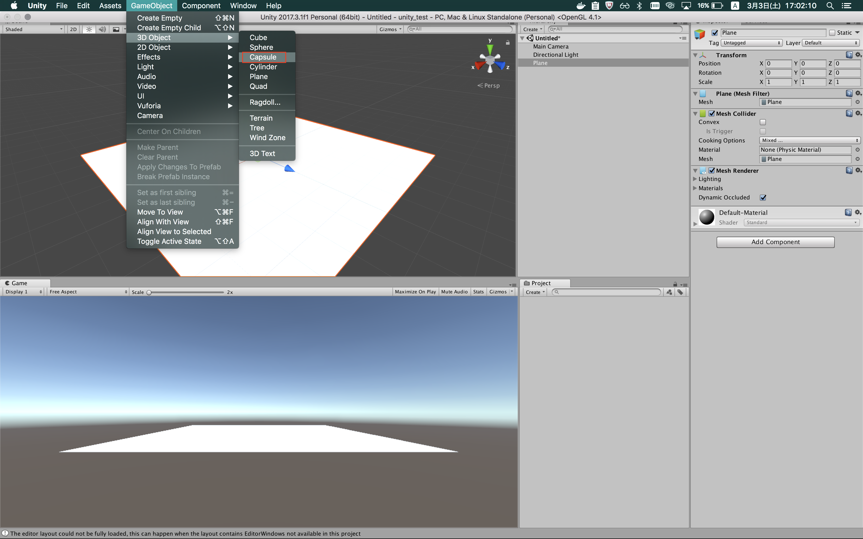Click Hierarchy Create button
The height and width of the screenshot is (539, 863).
point(533,29)
